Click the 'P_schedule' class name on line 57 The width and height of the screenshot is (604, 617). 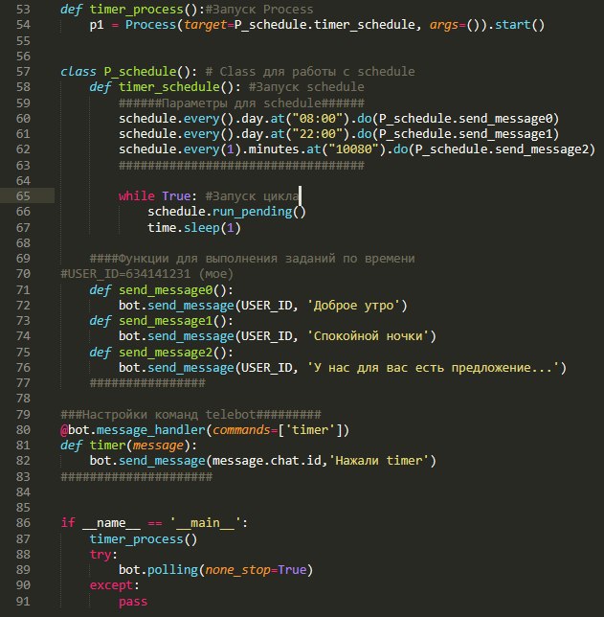tap(140, 72)
